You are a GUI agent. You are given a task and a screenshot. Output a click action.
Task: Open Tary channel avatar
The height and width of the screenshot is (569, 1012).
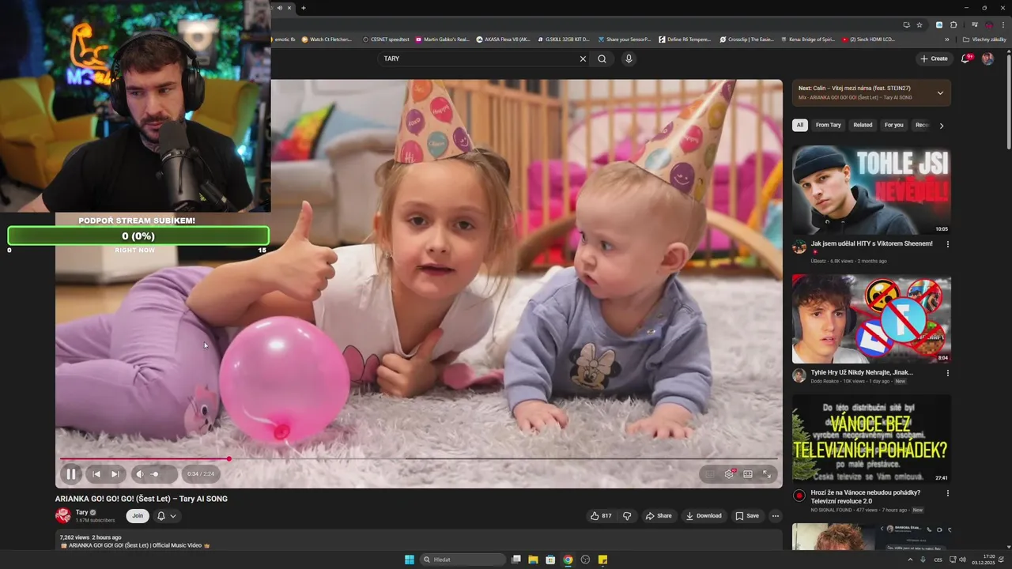tap(63, 516)
